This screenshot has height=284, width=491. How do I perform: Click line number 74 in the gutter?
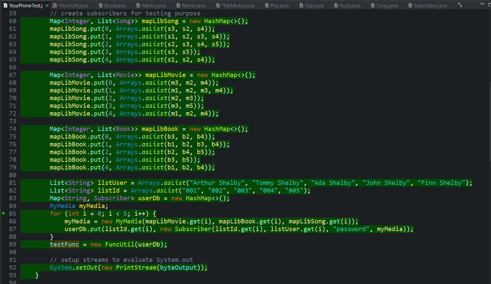[x=13, y=129]
